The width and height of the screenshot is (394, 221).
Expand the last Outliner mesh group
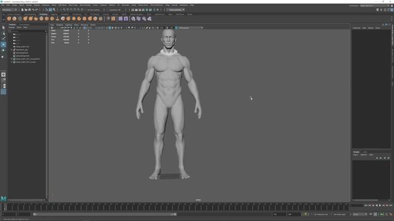click(x=12, y=62)
